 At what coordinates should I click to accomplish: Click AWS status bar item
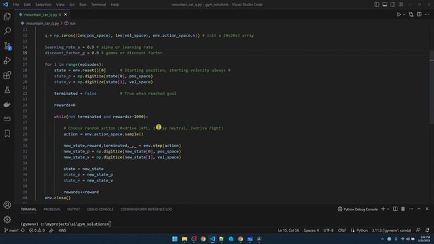[62, 230]
